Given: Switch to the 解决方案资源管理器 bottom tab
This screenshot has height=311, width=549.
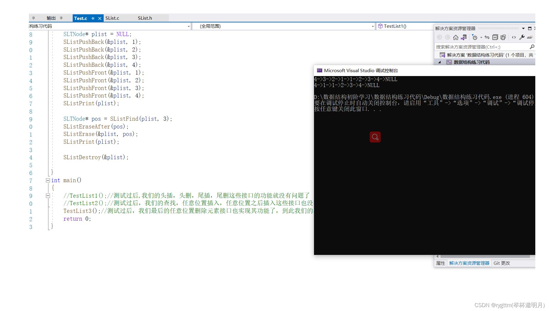Looking at the screenshot, I should (469, 263).
